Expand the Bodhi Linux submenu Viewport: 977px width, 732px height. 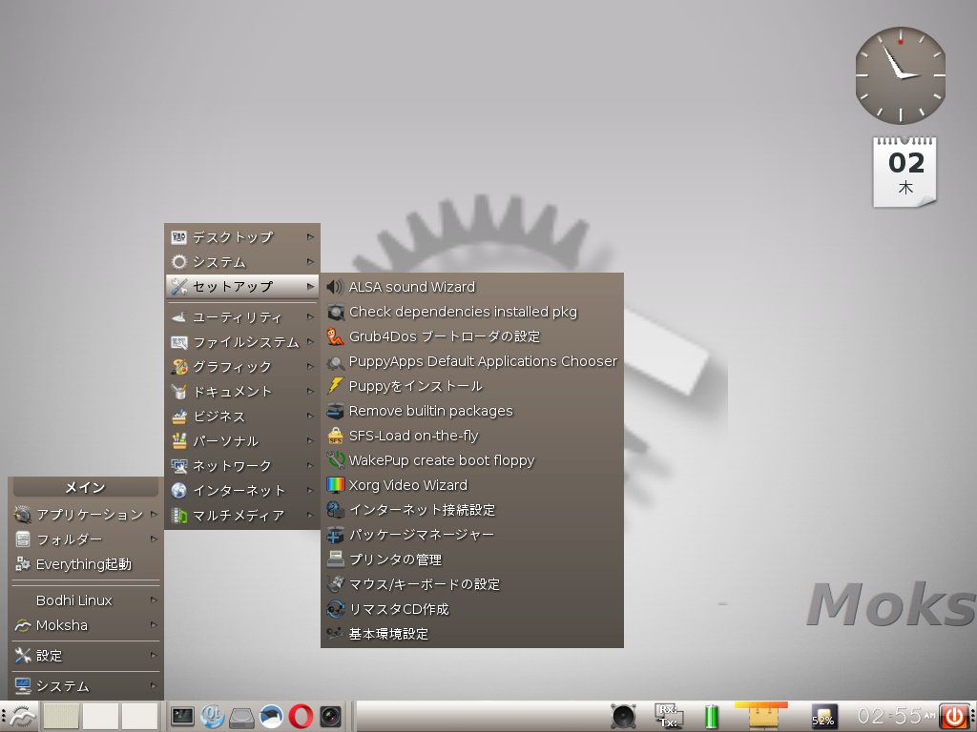74,600
